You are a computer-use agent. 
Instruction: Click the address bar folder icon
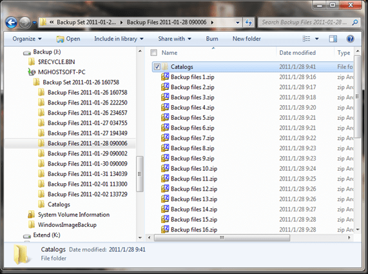point(43,23)
